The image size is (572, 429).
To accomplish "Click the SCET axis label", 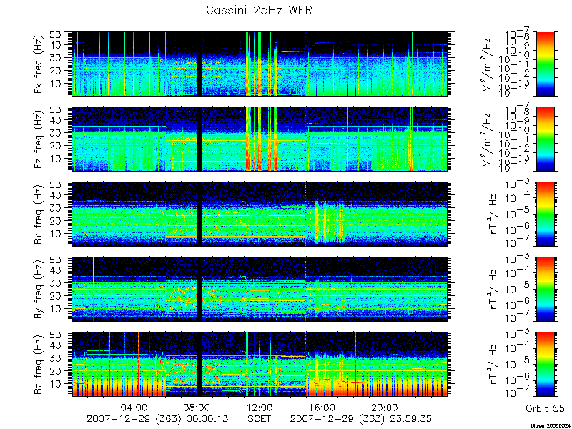I will click(x=260, y=418).
